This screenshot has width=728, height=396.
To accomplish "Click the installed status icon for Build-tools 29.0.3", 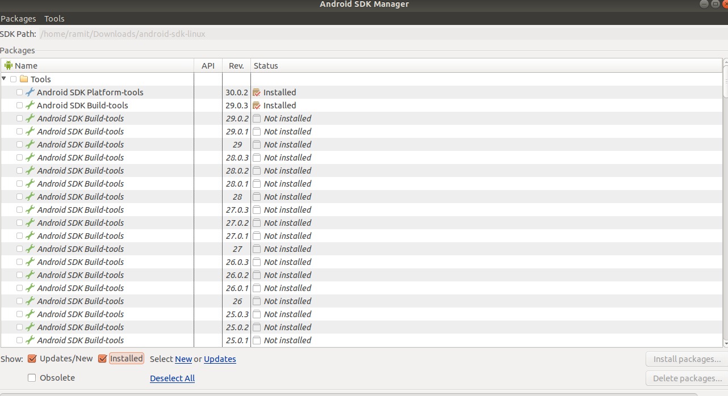I will (x=256, y=105).
